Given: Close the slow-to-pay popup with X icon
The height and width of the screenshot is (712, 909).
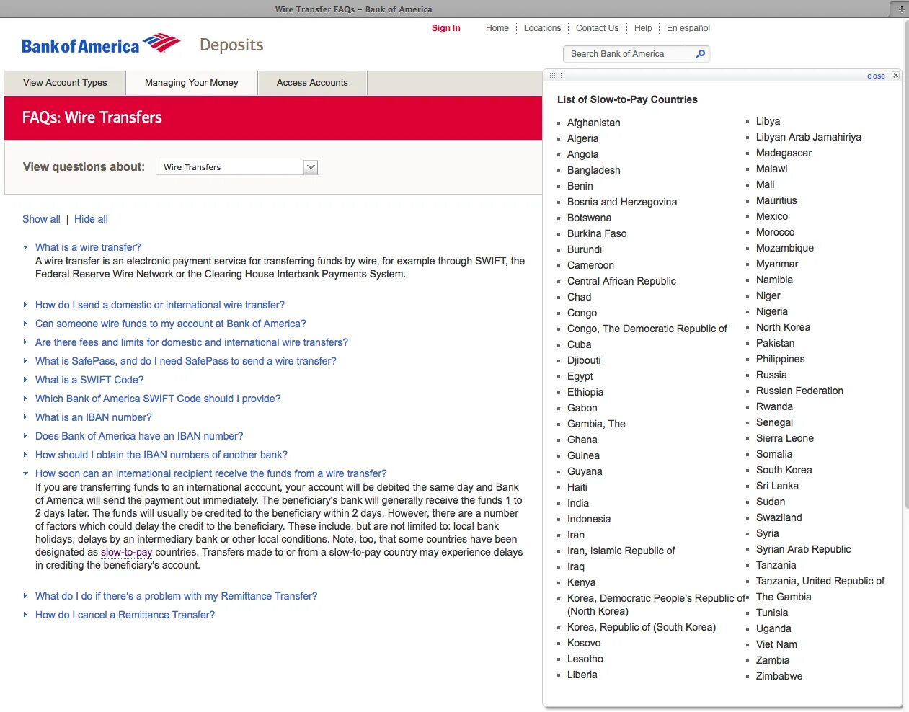Looking at the screenshot, I should [x=895, y=75].
